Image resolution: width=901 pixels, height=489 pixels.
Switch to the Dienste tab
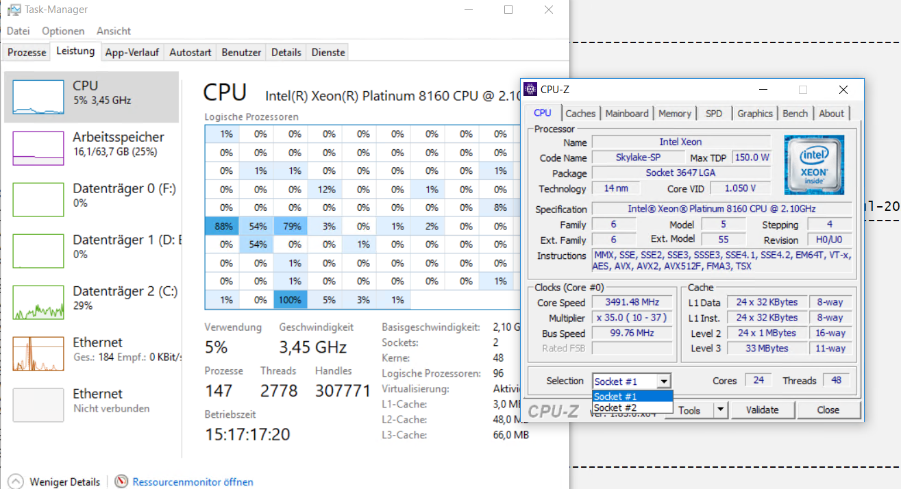click(328, 52)
